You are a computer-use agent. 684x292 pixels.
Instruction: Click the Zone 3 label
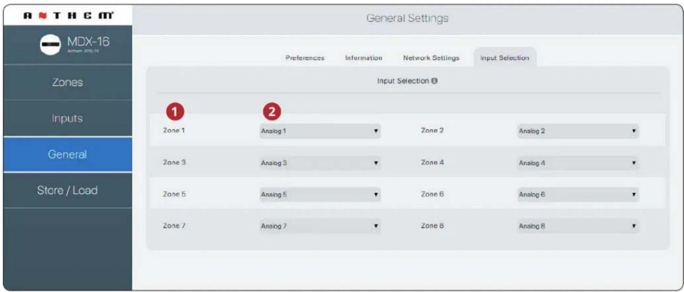tap(174, 162)
